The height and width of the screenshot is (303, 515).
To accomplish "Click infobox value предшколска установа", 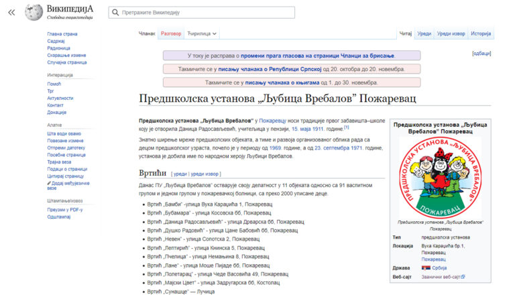I will click(x=446, y=237).
